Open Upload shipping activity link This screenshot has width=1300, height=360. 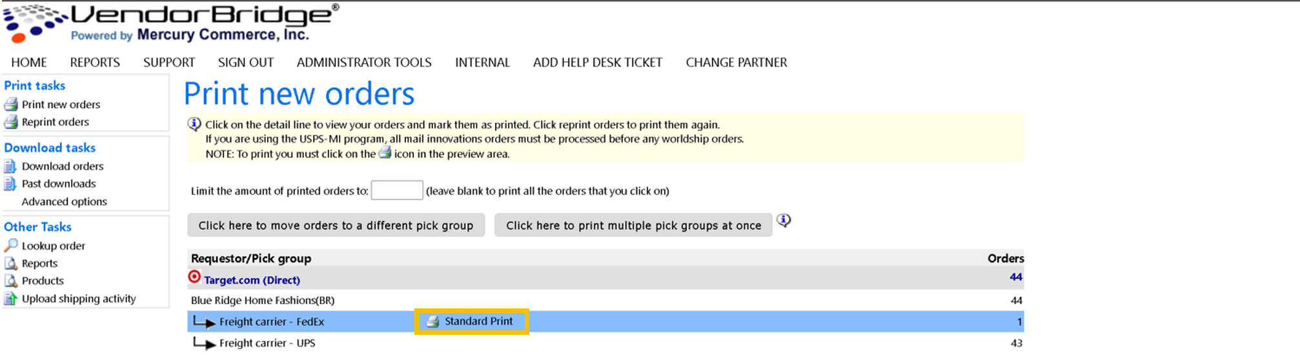(79, 299)
